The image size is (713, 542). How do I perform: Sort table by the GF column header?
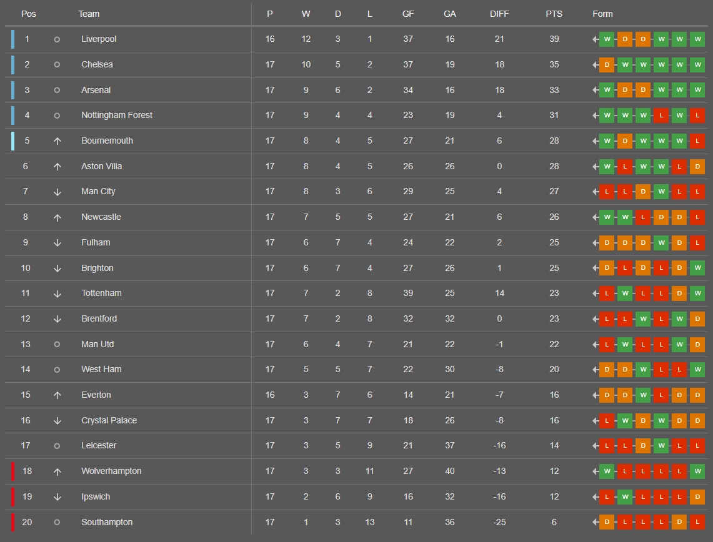(x=408, y=14)
